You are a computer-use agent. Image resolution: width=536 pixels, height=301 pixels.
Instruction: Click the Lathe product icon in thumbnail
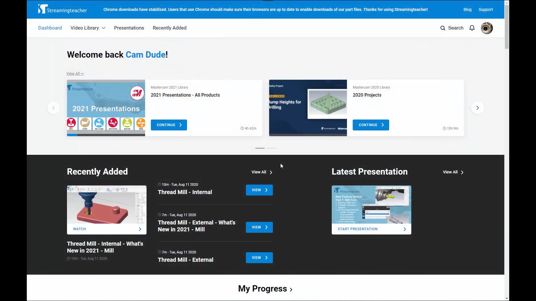(85, 123)
